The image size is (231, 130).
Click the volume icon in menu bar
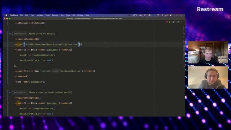tap(166, 15)
